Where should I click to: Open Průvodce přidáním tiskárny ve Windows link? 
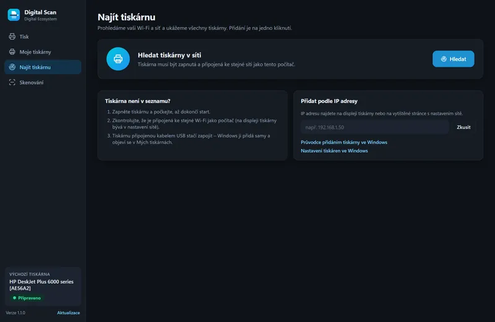click(x=344, y=142)
